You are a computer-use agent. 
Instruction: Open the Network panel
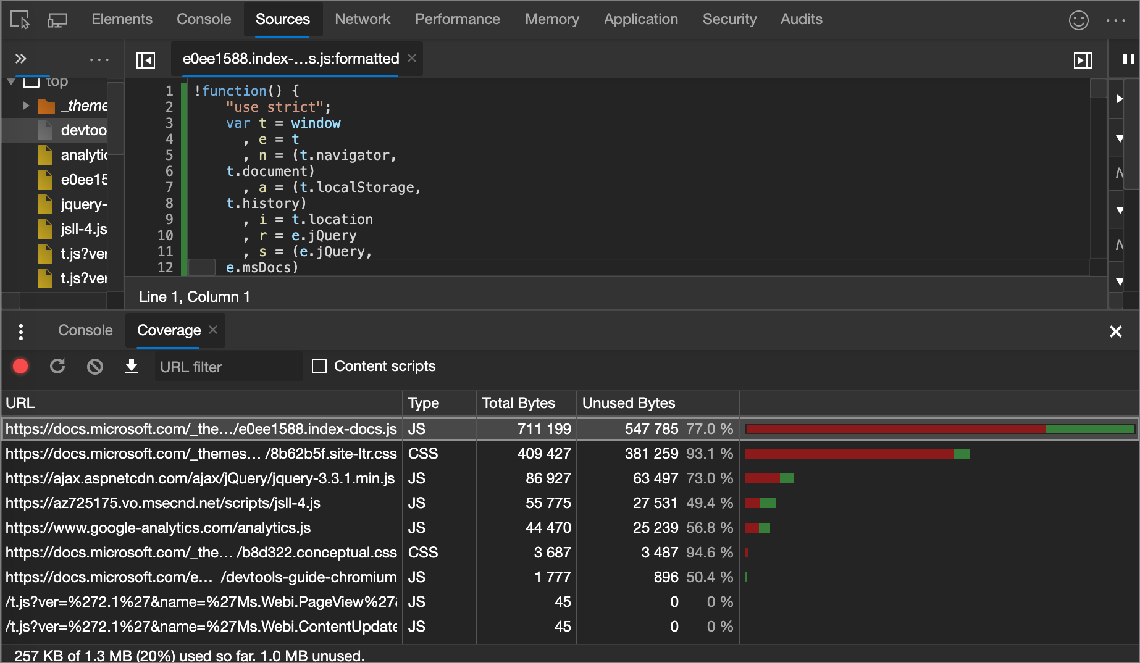tap(363, 19)
